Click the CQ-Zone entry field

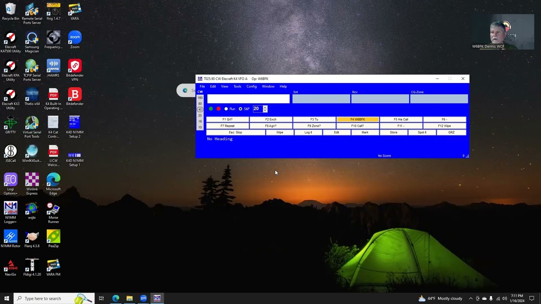point(439,99)
